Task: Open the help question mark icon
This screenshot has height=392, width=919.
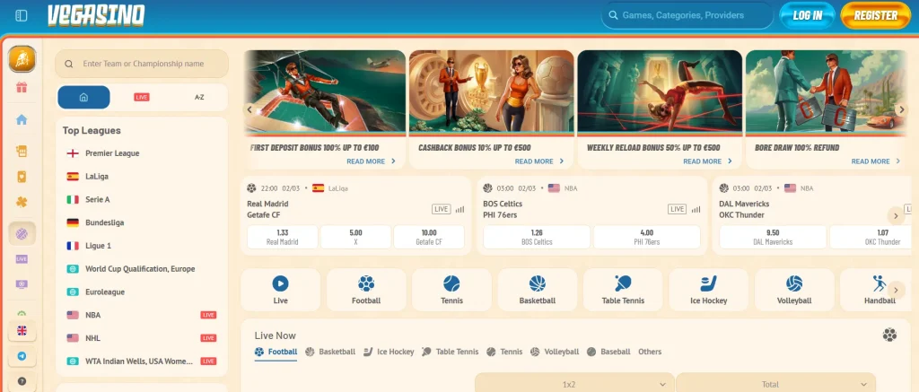Action: click(x=22, y=381)
